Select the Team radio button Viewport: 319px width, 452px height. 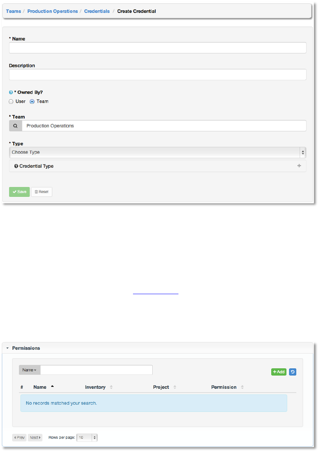click(x=32, y=101)
